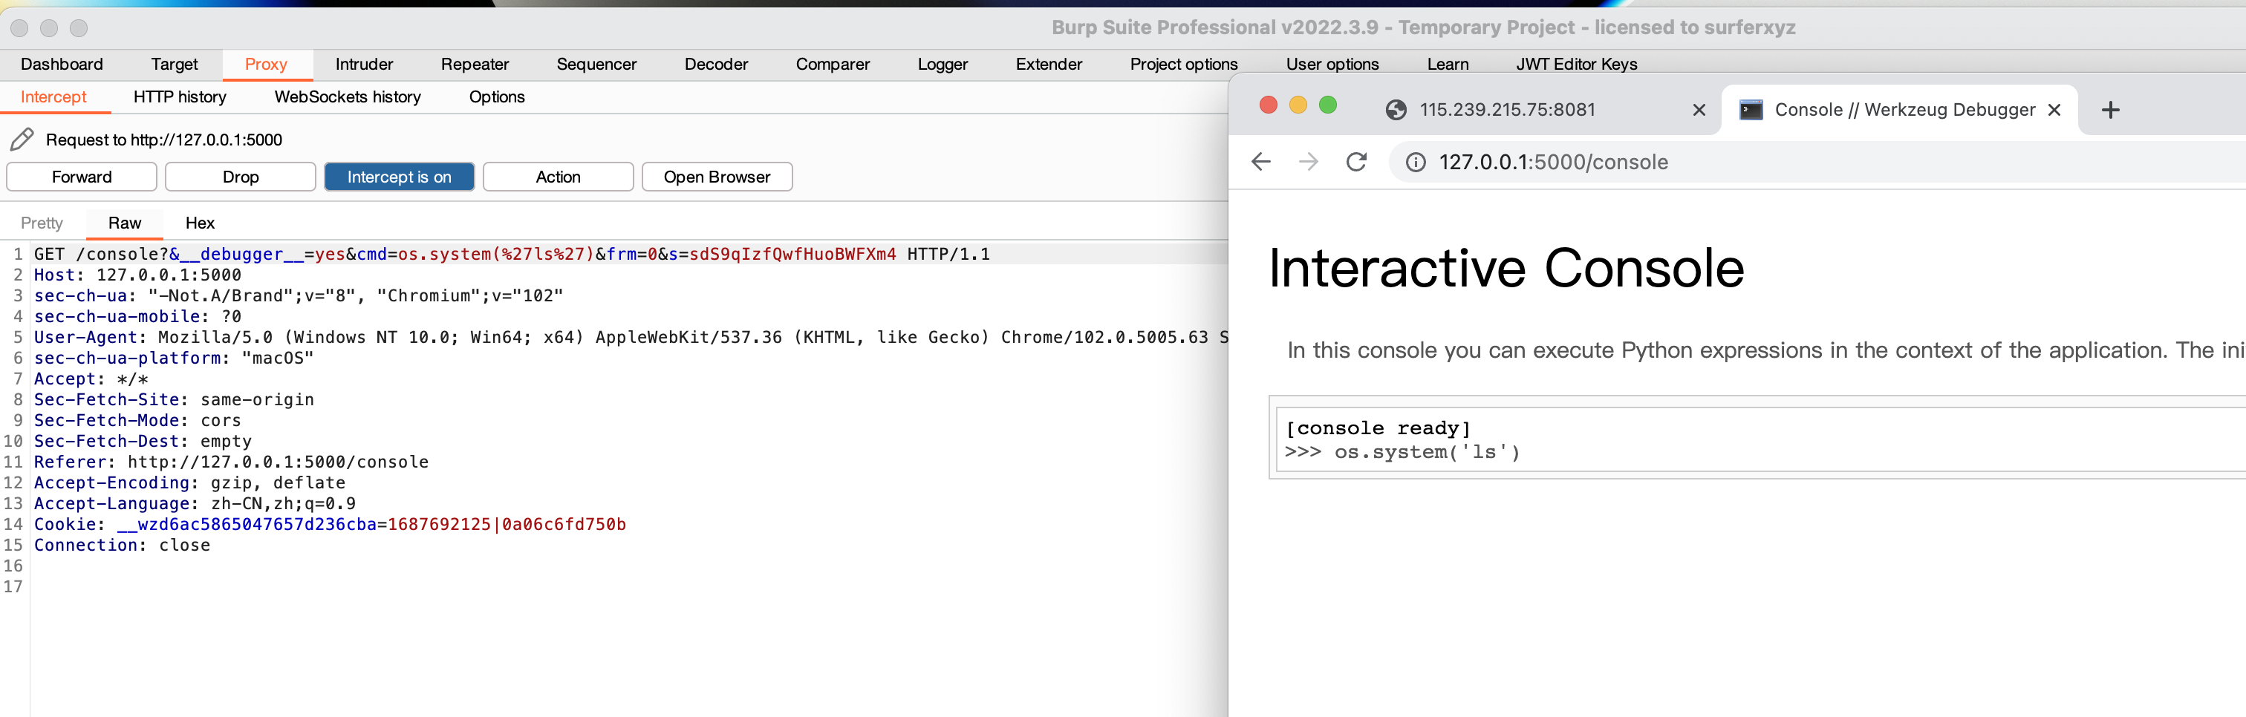2246x717 pixels.
Task: Click the Host header line
Action: point(137,275)
